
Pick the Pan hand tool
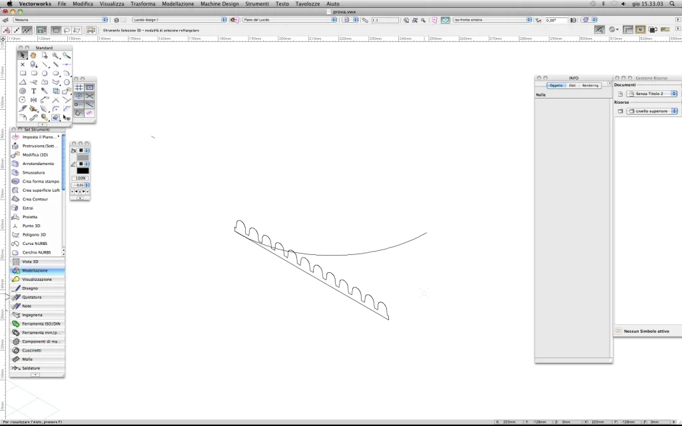tap(33, 56)
